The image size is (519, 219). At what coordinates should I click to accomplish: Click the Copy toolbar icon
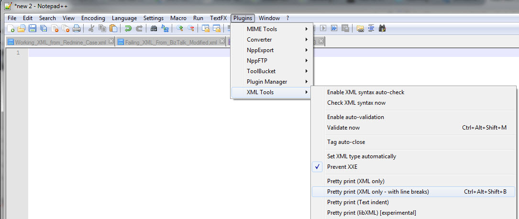coord(102,28)
